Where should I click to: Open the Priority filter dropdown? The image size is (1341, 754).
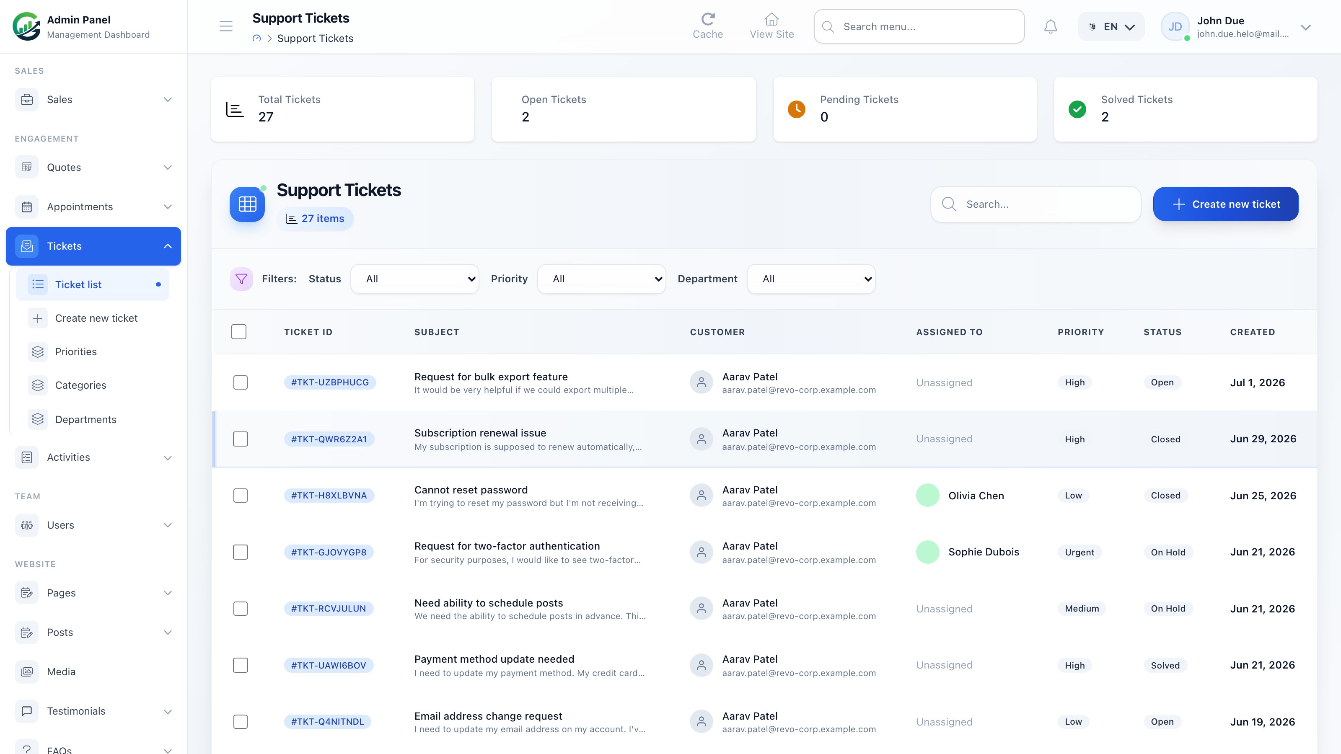(601, 279)
